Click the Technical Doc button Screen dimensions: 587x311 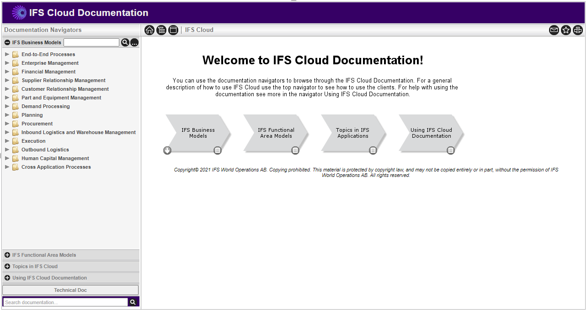click(x=70, y=290)
